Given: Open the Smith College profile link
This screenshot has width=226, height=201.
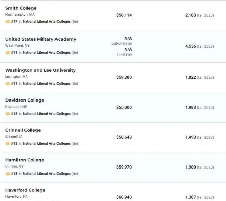Looking at the screenshot, I should tap(21, 8).
